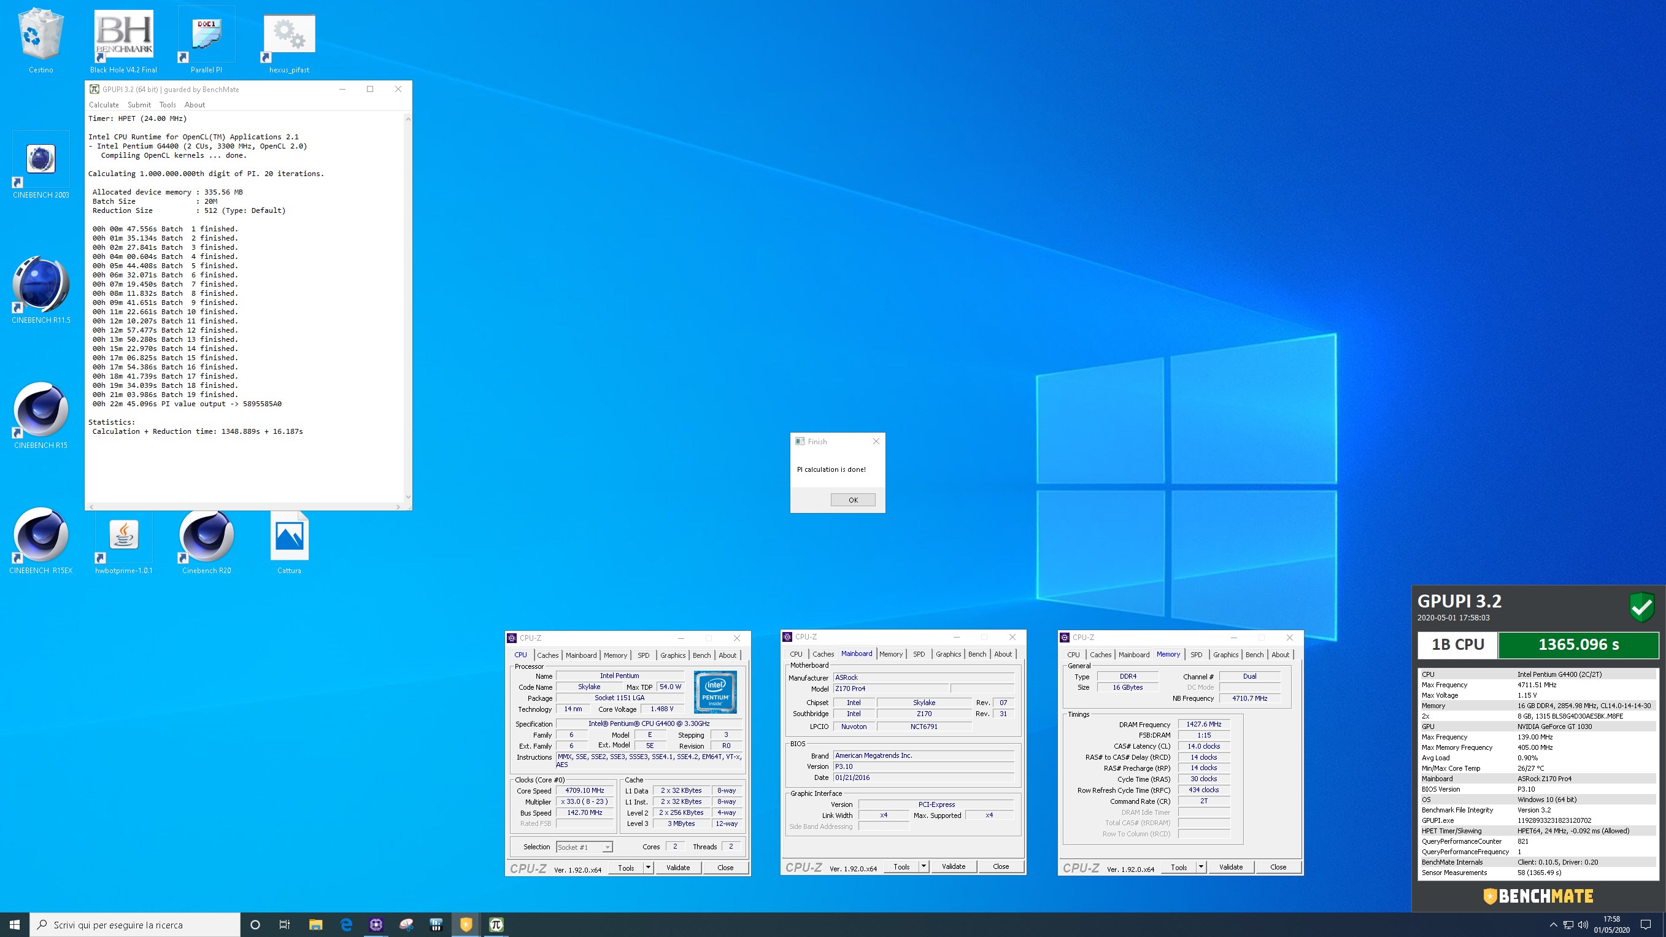Select the CINEBENCH 2003 desktop icon

tap(40, 166)
